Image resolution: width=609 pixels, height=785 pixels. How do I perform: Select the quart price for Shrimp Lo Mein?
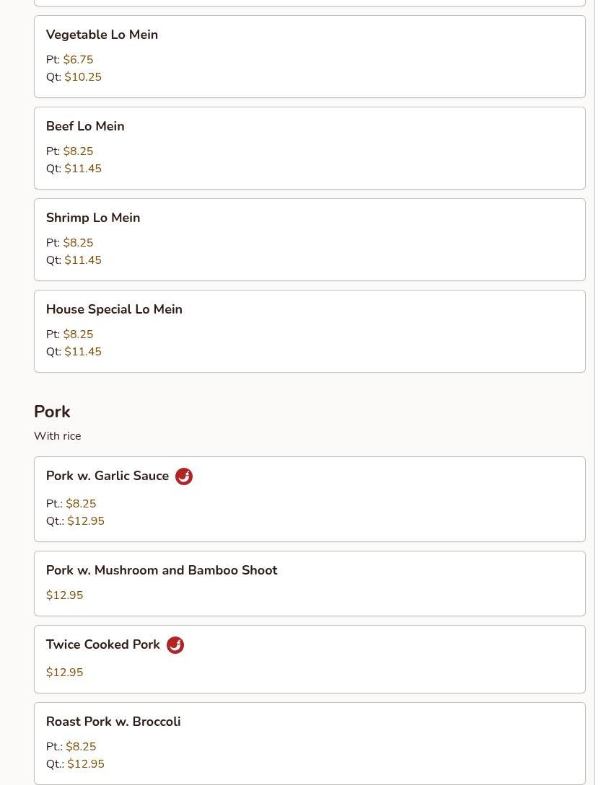(83, 260)
